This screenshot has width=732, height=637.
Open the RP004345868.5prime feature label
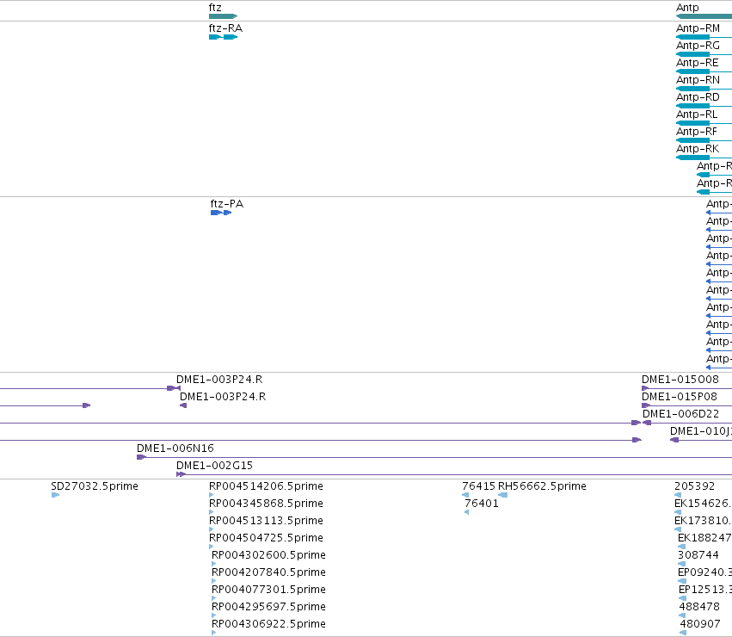point(266,504)
